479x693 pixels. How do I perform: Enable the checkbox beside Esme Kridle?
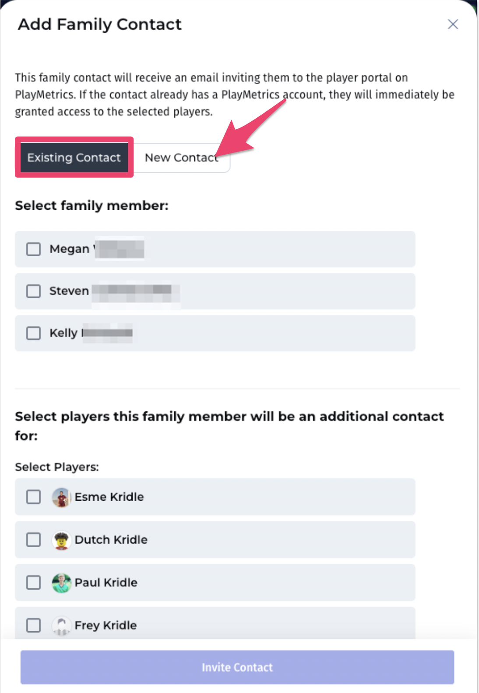(x=33, y=497)
